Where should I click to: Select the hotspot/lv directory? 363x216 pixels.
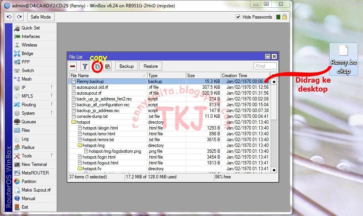click(x=170, y=169)
